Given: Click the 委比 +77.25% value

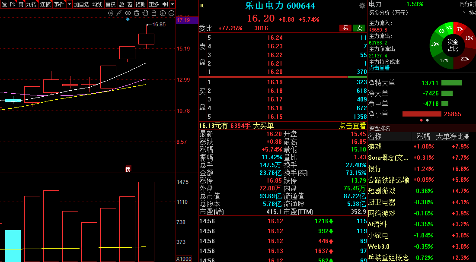Looking at the screenshot, I should (x=230, y=28).
